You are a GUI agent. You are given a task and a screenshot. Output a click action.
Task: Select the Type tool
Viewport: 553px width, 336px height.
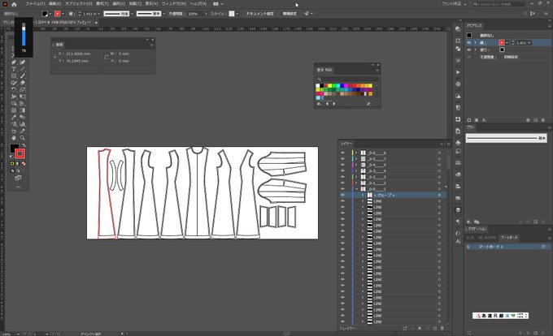click(14, 69)
